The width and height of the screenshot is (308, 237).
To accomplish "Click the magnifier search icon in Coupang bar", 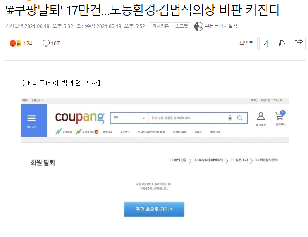I will (240, 118).
